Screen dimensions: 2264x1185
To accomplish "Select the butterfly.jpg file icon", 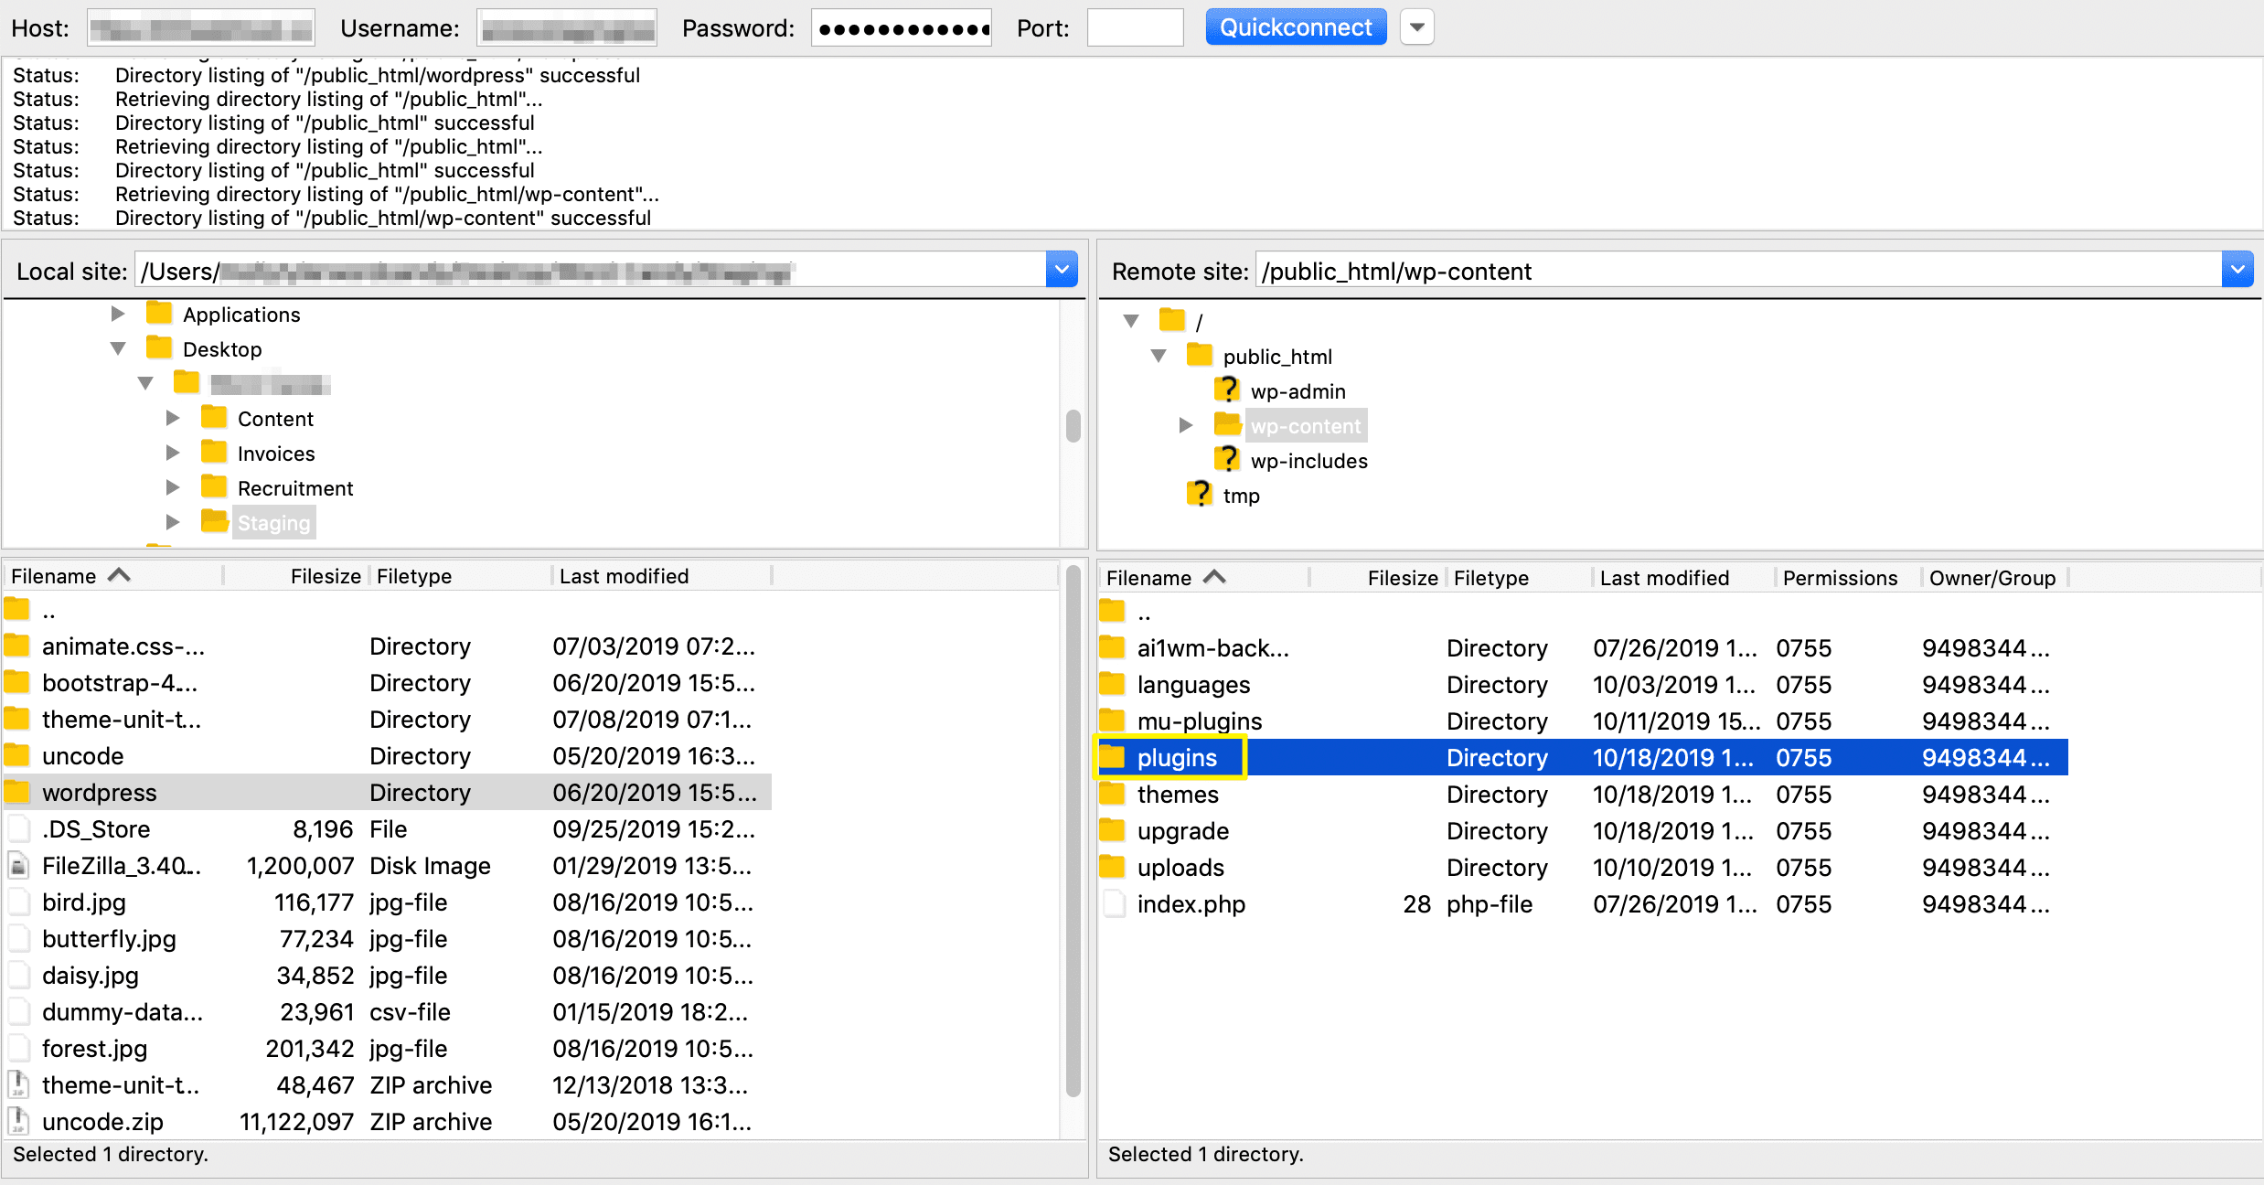I will 17,938.
